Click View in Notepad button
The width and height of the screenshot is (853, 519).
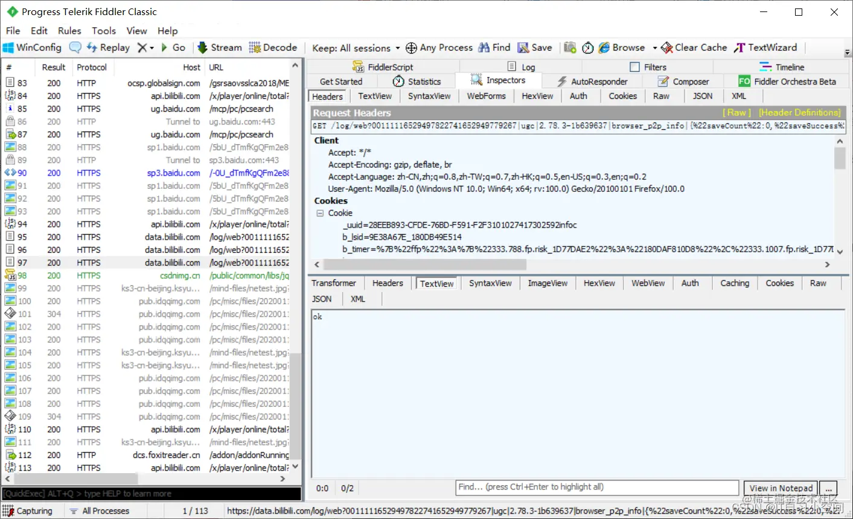click(x=781, y=488)
